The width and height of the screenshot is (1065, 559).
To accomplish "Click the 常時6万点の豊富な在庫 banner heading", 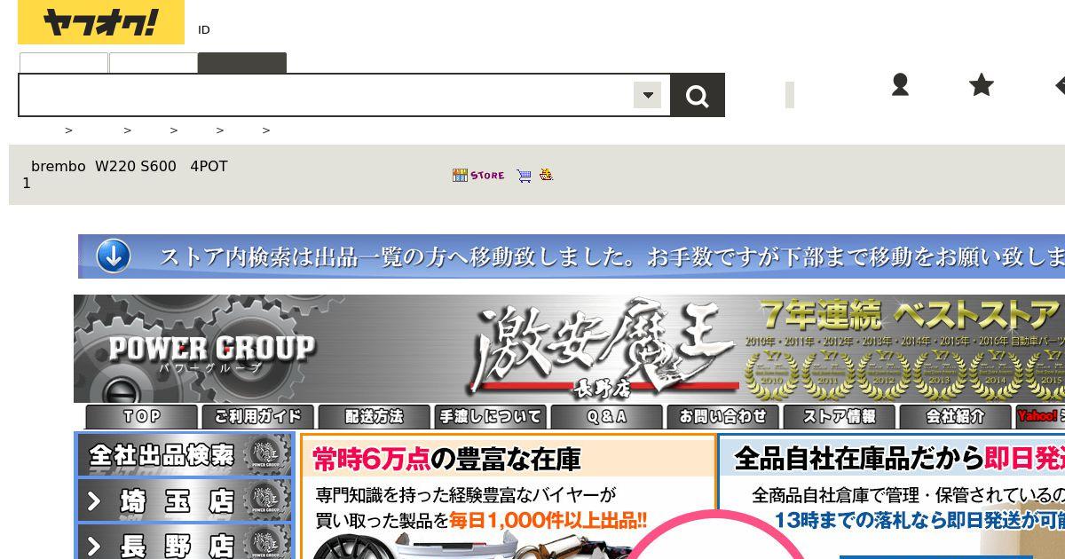I will 447,459.
